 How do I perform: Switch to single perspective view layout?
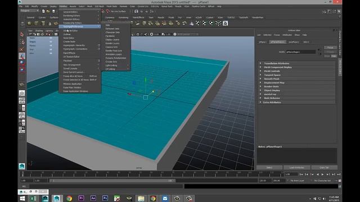pos(22,94)
